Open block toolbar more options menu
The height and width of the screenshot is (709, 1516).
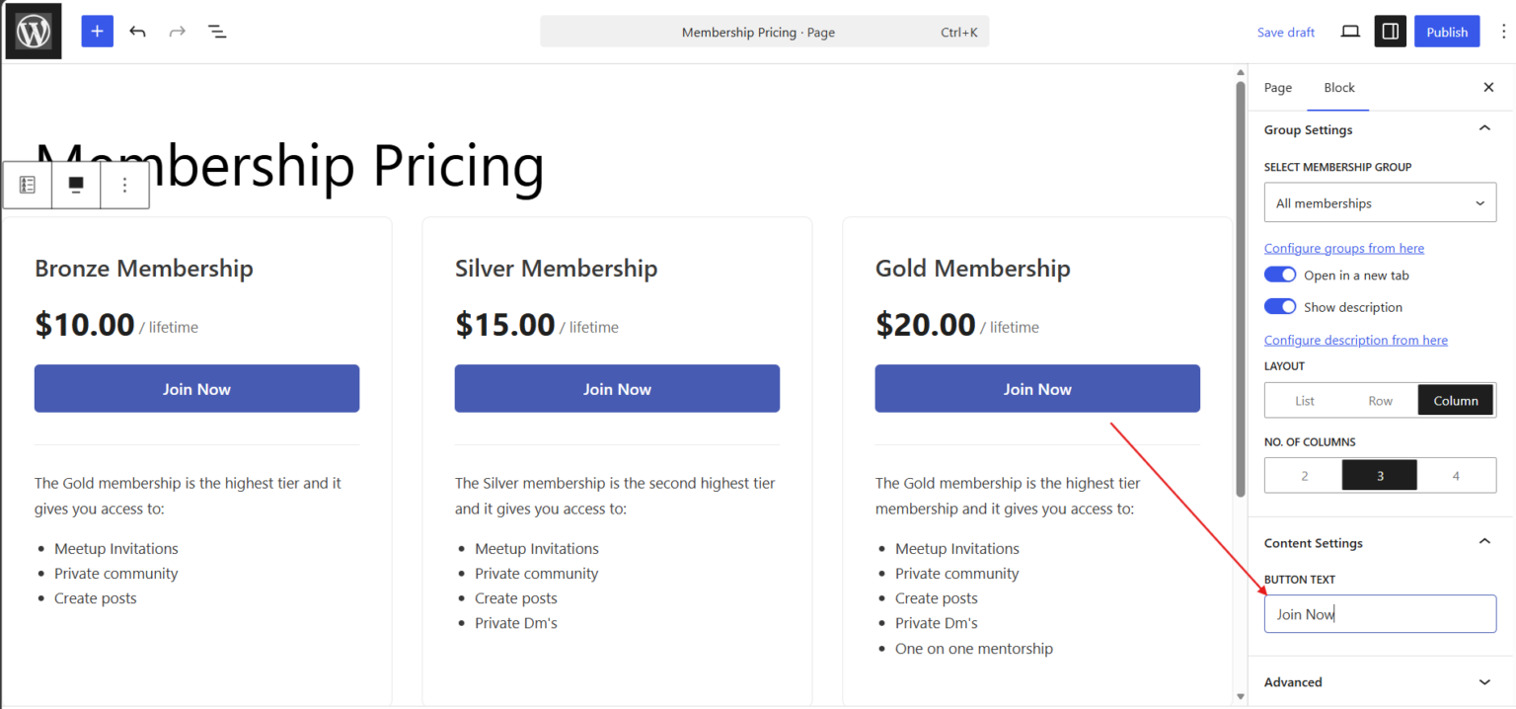pos(124,185)
